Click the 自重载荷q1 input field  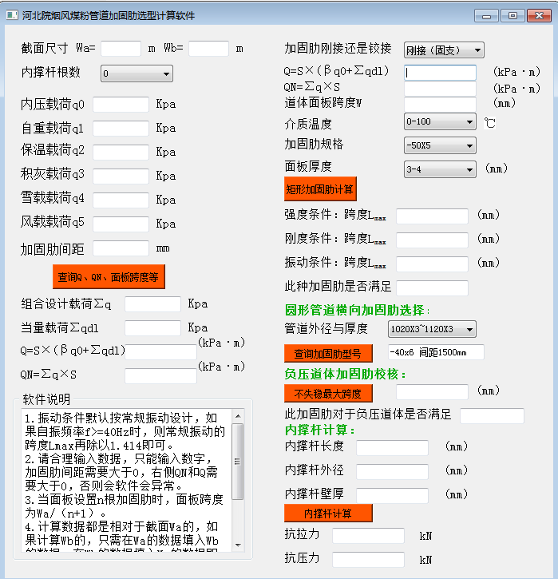pyautogui.click(x=121, y=129)
